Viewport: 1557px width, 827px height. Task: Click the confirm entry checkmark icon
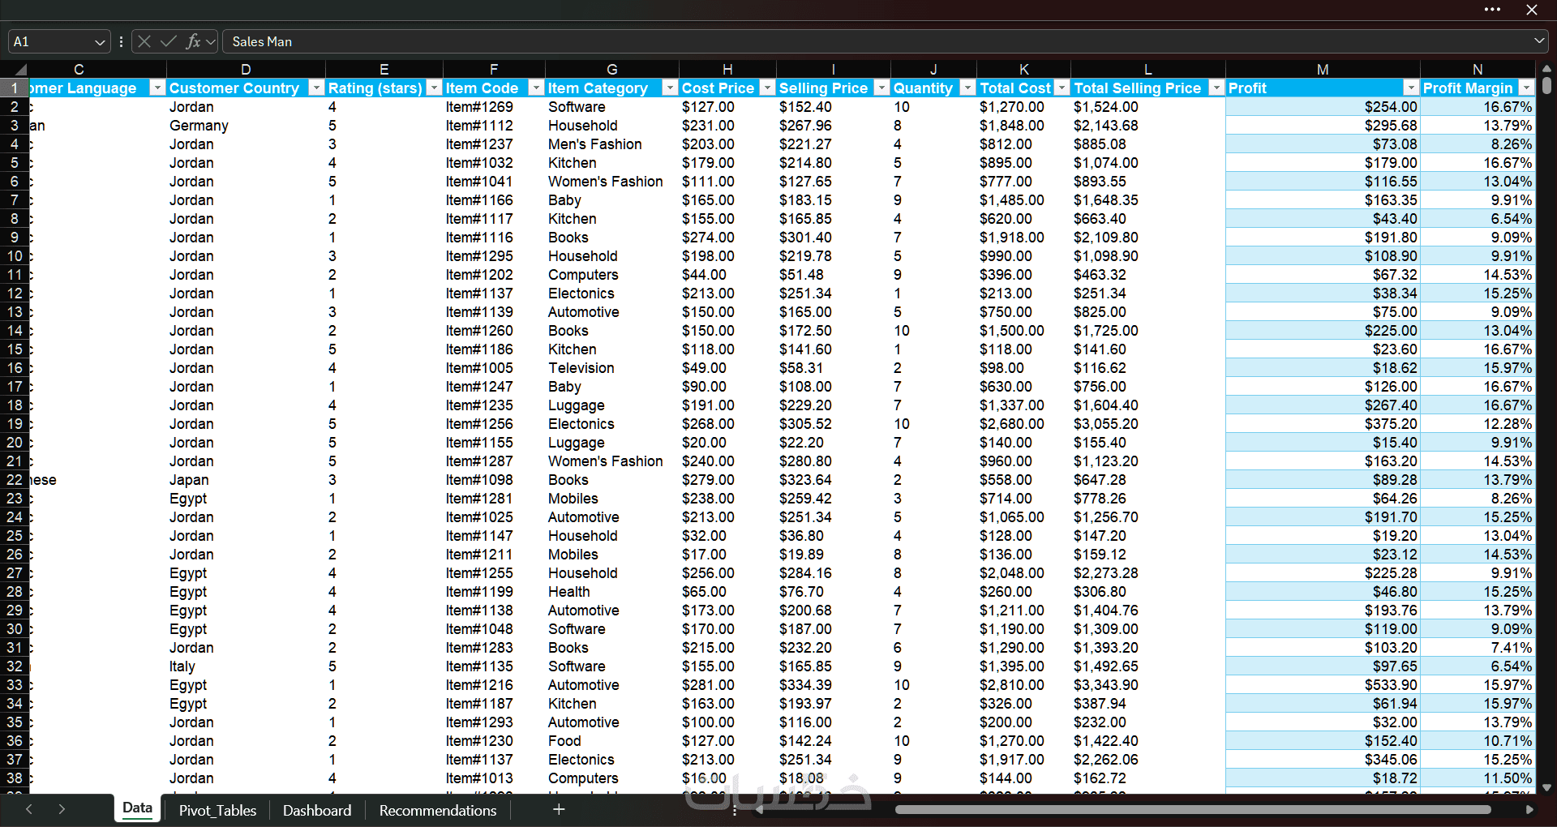coord(169,41)
